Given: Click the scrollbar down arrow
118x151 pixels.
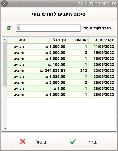Looking at the screenshot, I should coord(5,129).
